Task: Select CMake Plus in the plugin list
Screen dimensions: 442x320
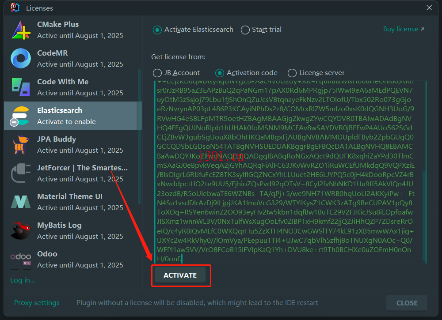Action: (x=73, y=30)
